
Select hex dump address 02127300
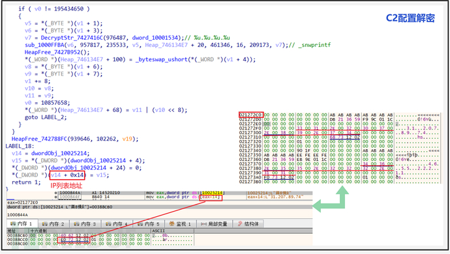click(250, 133)
